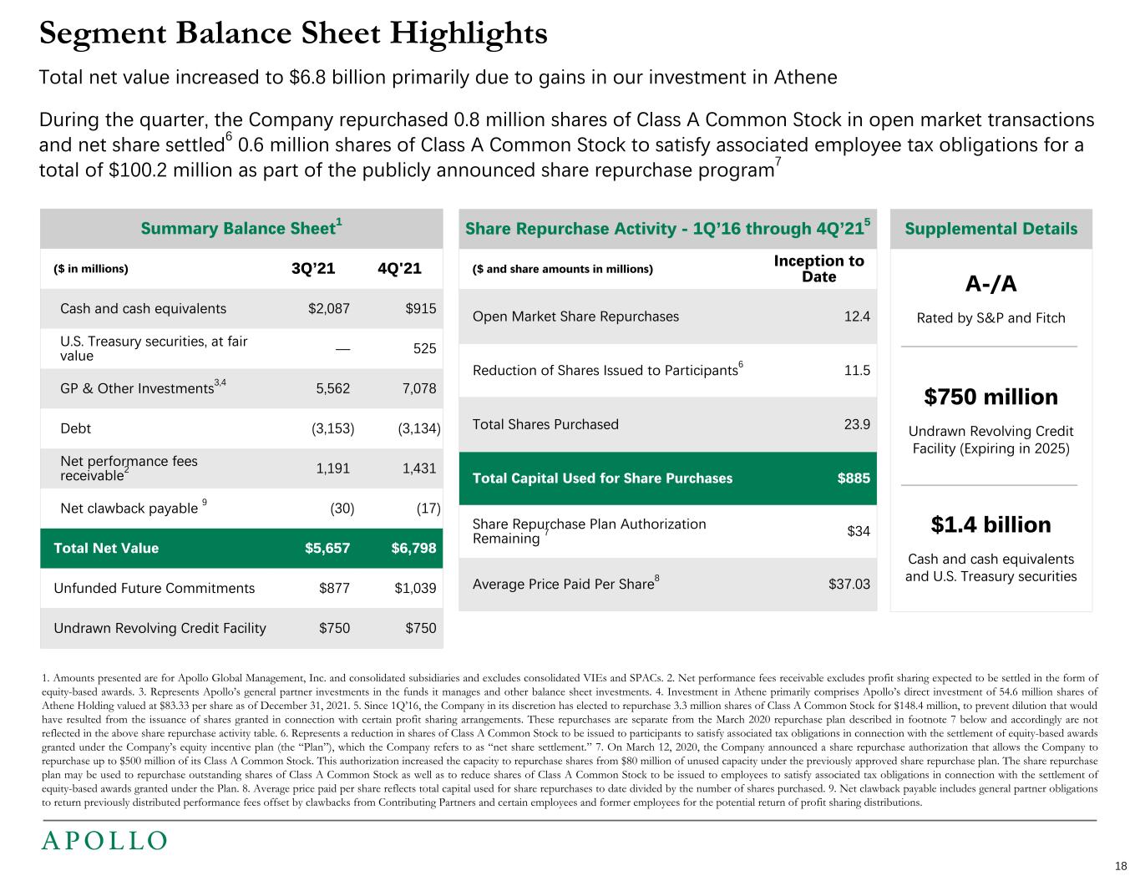Screen dimensions: 1140x881
Task: Click the Undrawn Revolving Credit Facility row label
Action: coord(160,628)
